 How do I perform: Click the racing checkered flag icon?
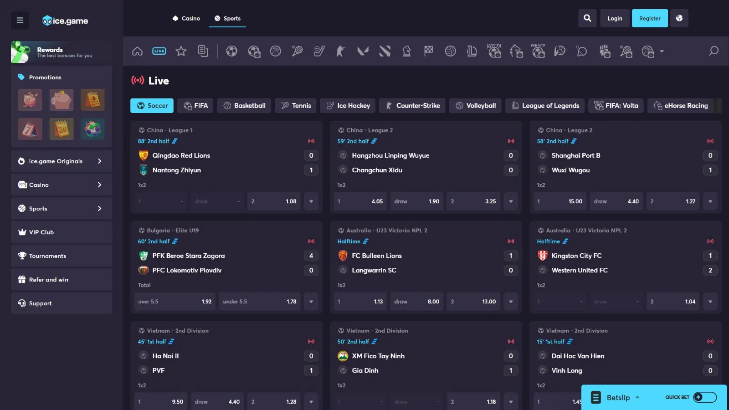click(x=428, y=51)
